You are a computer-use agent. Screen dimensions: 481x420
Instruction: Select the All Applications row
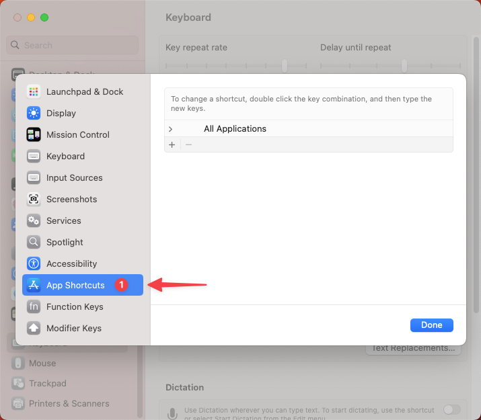pos(309,128)
